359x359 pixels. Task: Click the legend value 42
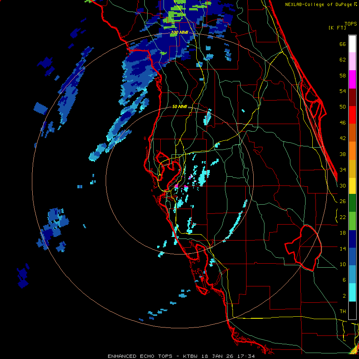click(343, 138)
